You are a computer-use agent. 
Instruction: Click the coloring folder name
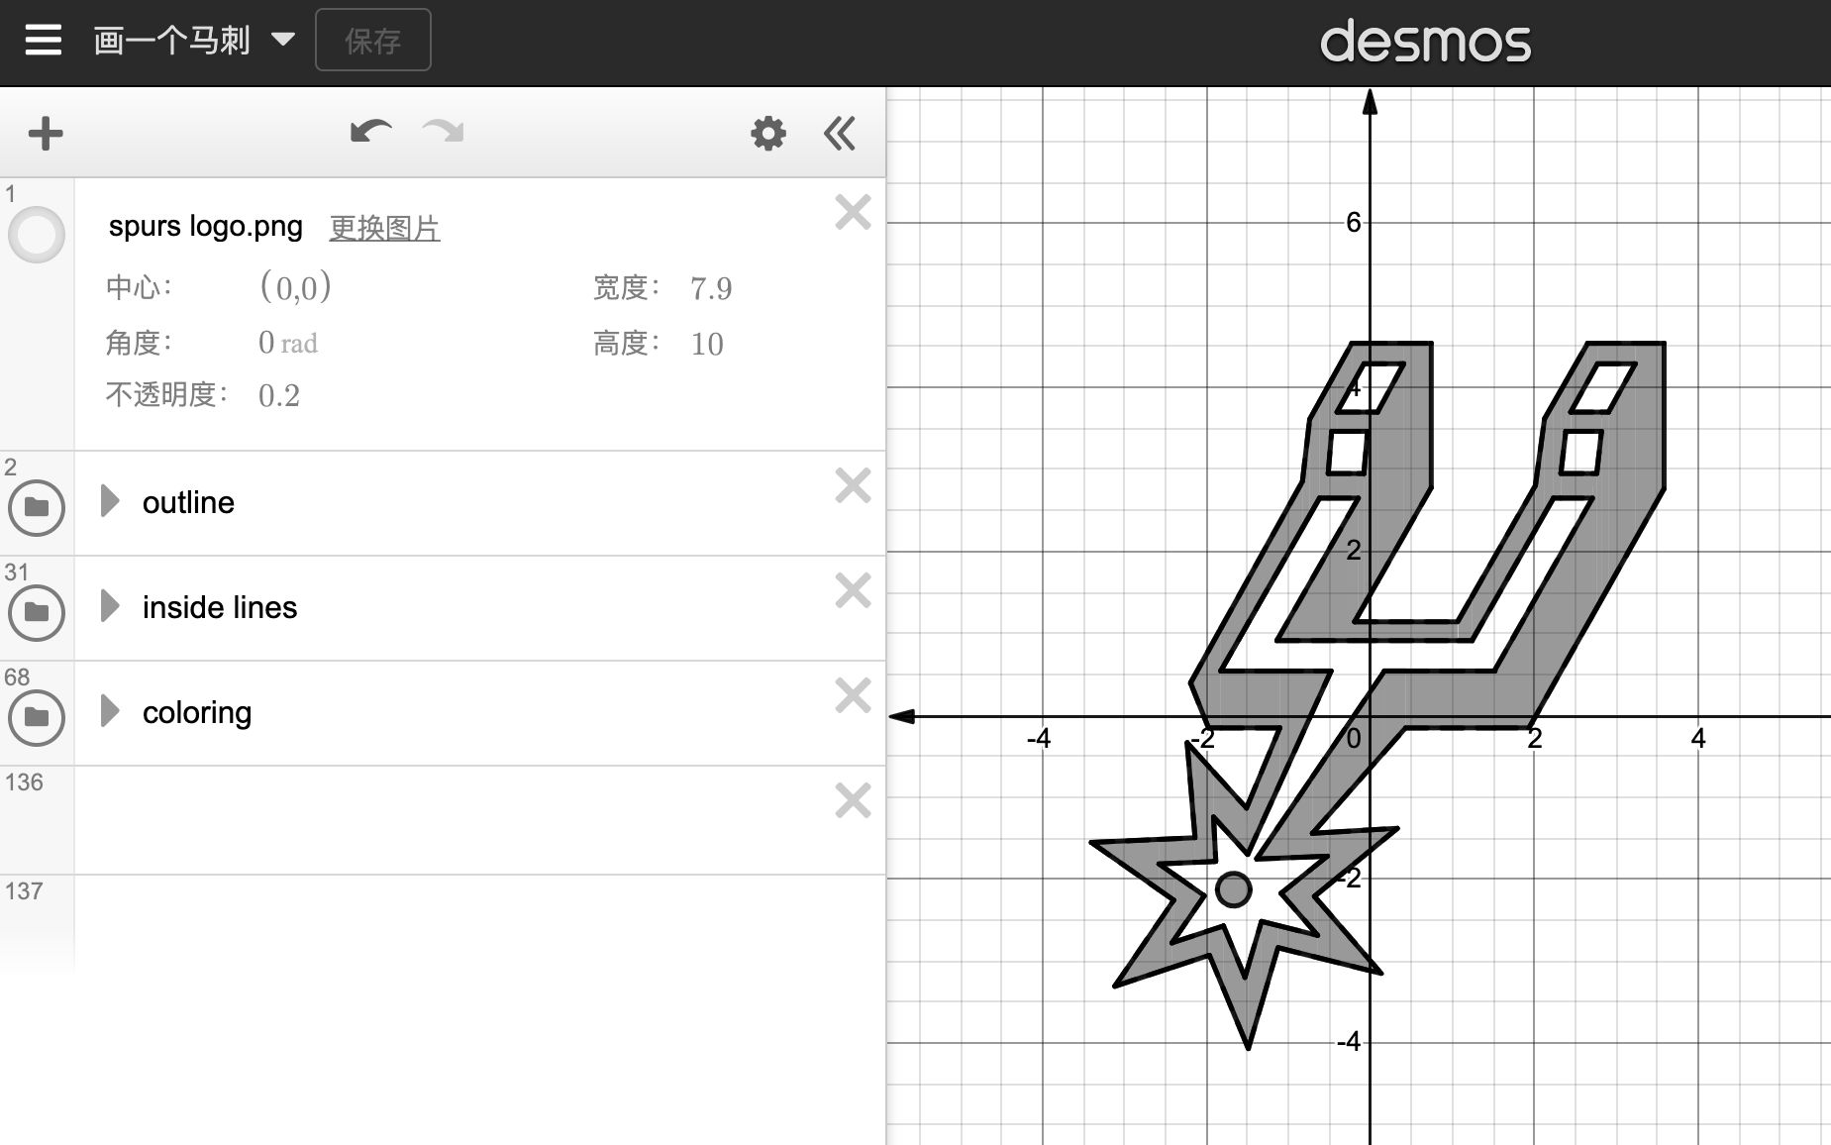pos(197,713)
